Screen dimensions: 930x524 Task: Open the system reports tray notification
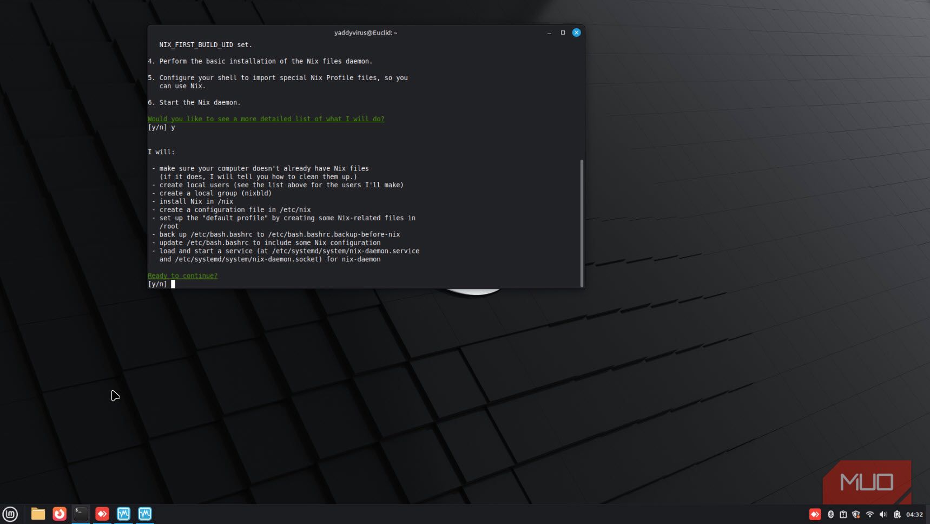point(843,514)
